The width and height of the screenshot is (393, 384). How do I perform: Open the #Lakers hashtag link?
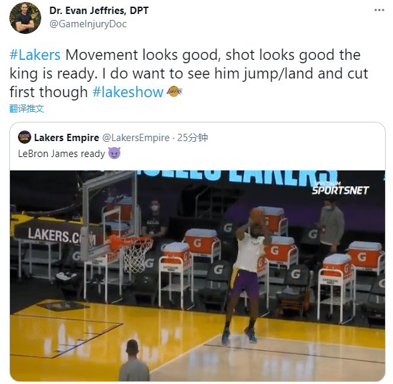tap(35, 55)
